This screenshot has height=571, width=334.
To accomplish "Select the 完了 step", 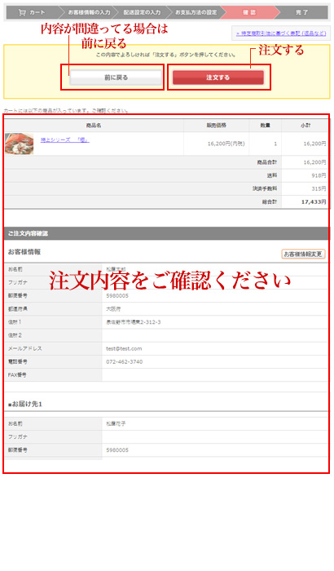I will click(301, 13).
